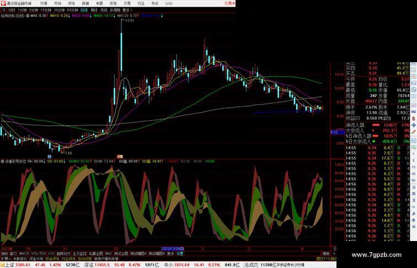Select the 周线 weekly period
Image resolution: width=417 pixels, height=268 pixels.
point(94,10)
